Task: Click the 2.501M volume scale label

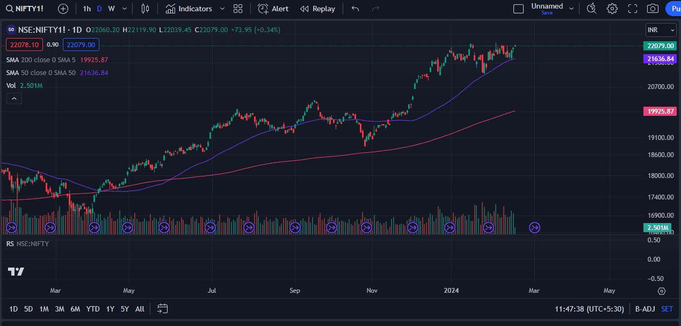Action: tap(658, 228)
